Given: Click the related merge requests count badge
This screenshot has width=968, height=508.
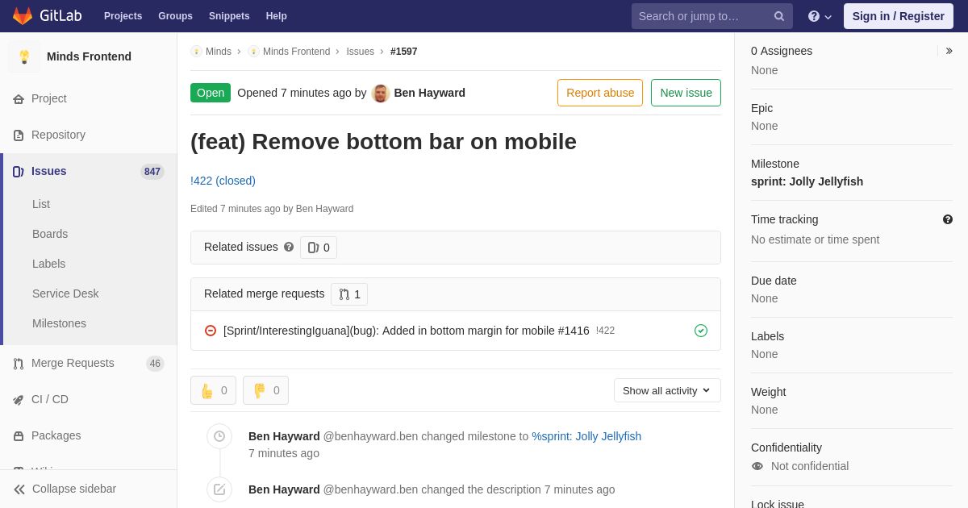Looking at the screenshot, I should point(349,294).
